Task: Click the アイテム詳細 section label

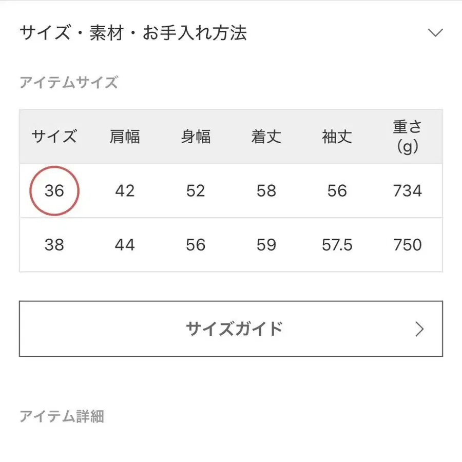Action: [x=62, y=416]
